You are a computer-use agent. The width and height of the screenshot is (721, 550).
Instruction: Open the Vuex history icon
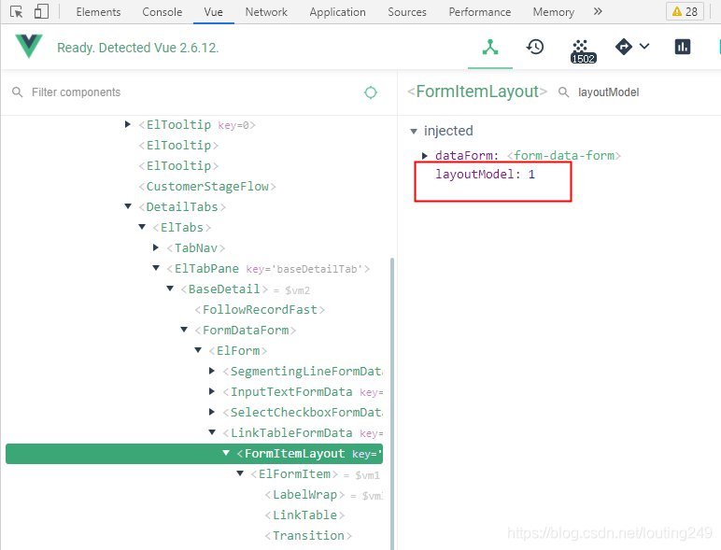coord(535,47)
